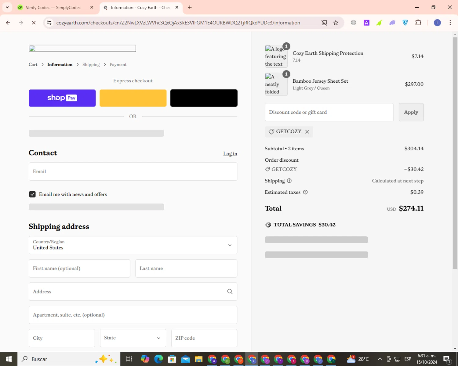
Task: Open Task View on the taskbar
Action: 129,359
